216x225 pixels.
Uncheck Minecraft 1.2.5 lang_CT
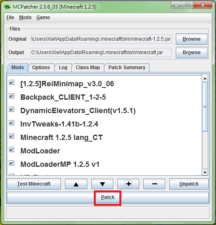(x=12, y=136)
